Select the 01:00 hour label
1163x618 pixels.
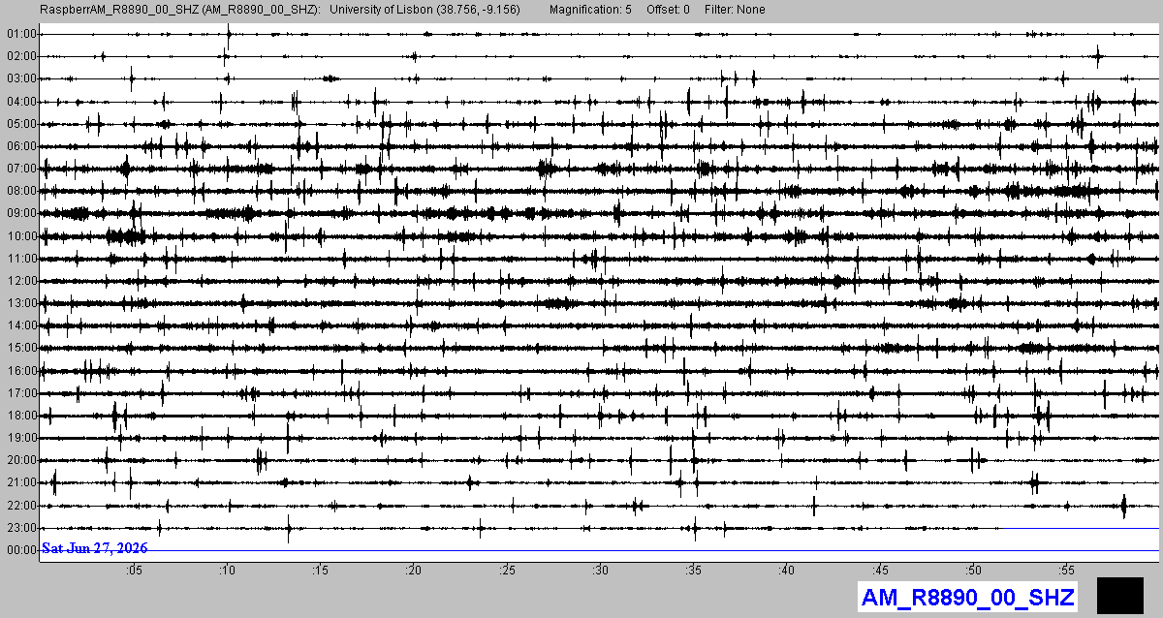20,34
